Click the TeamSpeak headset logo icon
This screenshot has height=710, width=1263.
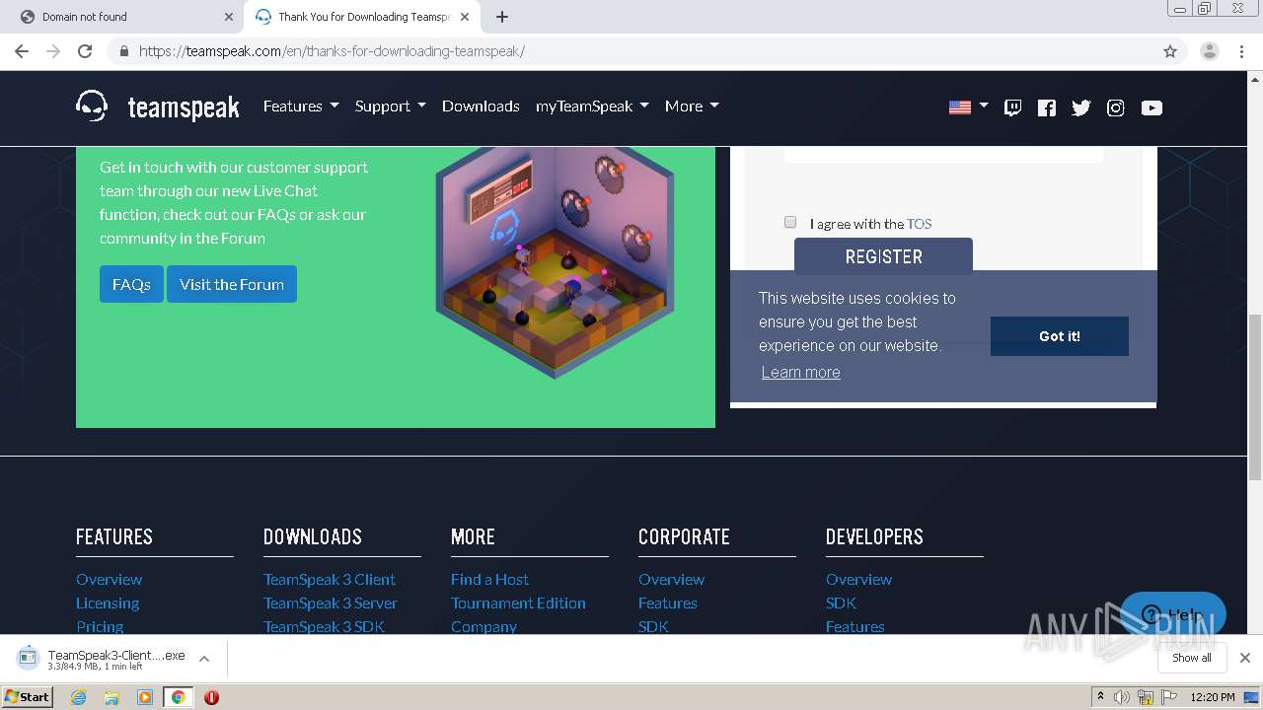click(92, 106)
